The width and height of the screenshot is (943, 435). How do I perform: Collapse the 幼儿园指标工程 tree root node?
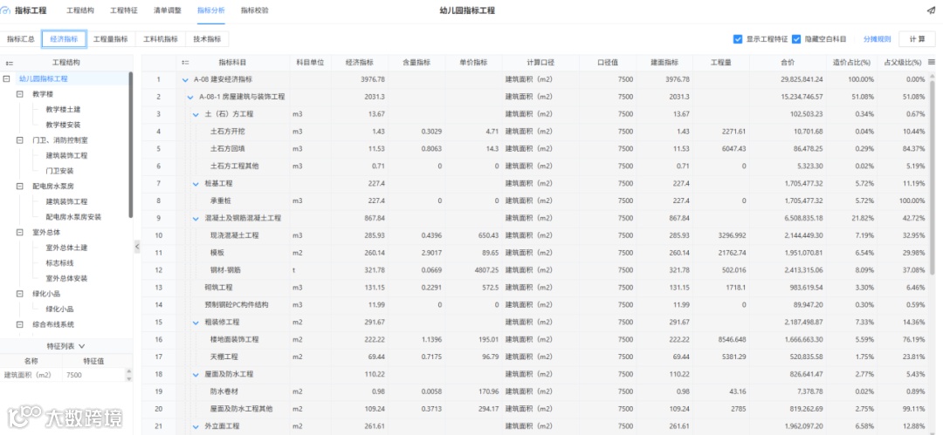pyautogui.click(x=7, y=78)
